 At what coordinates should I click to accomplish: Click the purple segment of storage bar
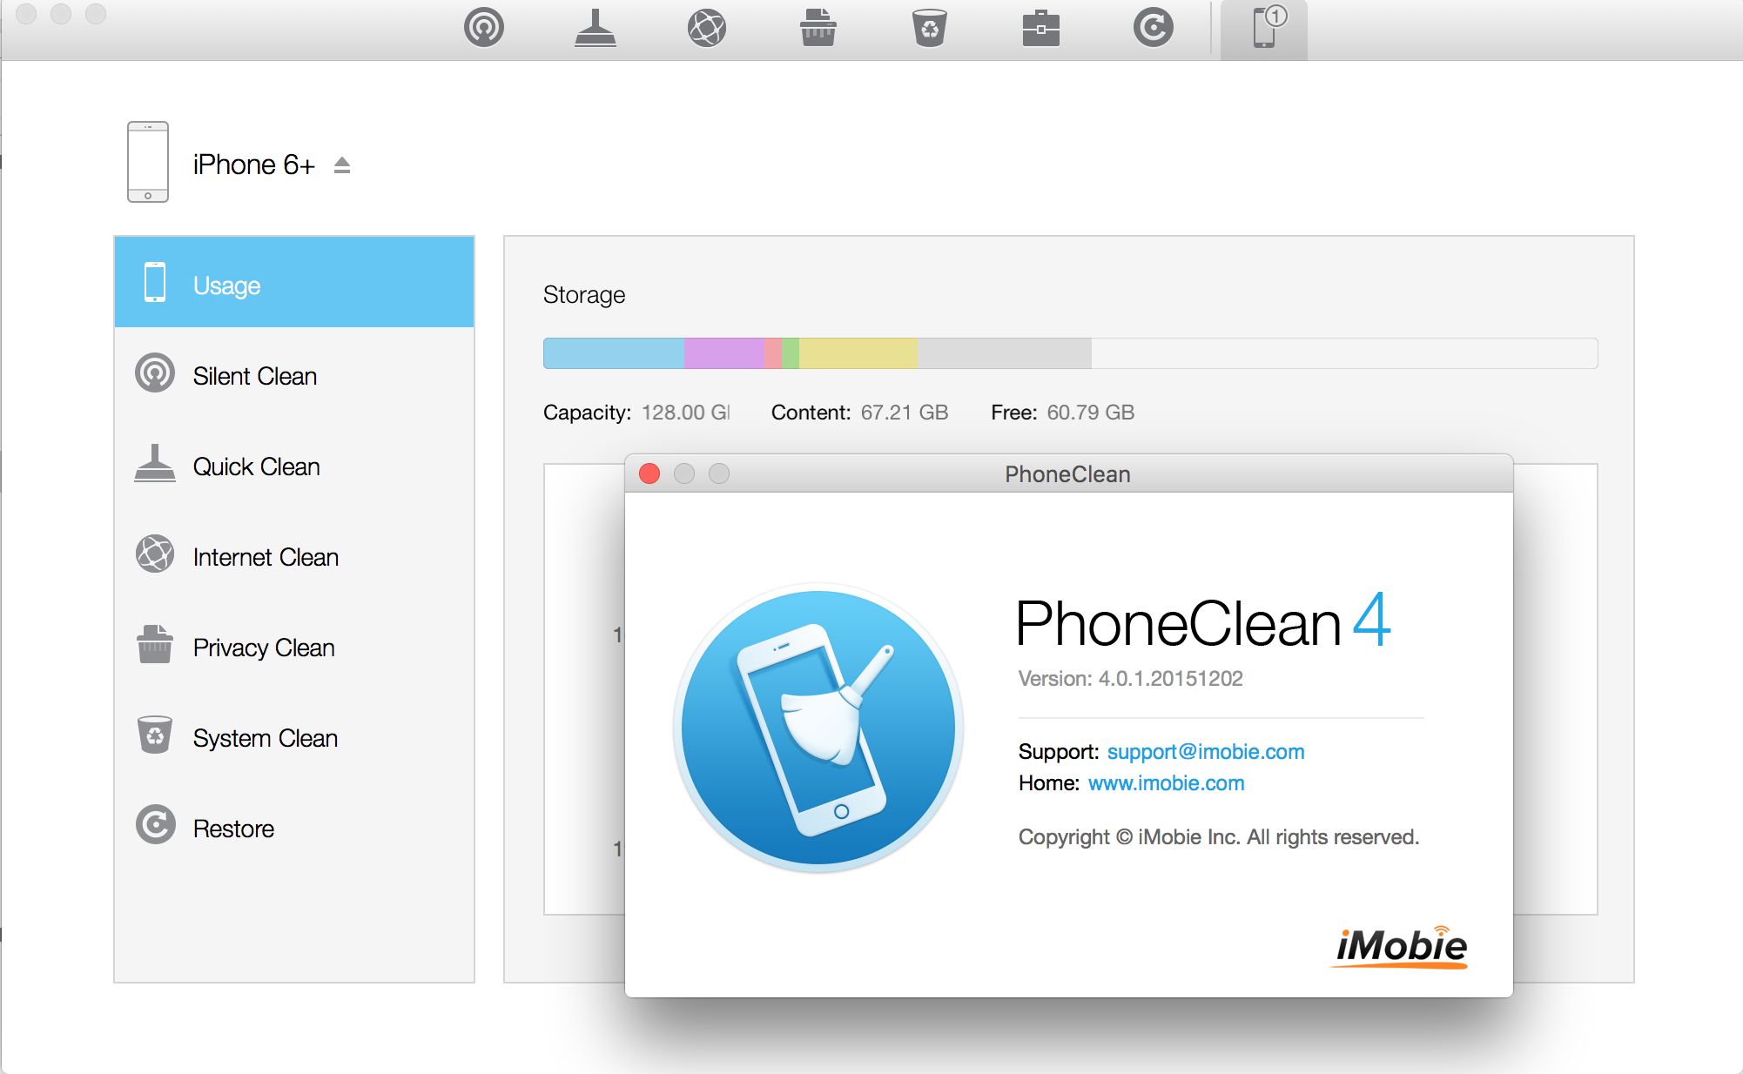pos(723,353)
